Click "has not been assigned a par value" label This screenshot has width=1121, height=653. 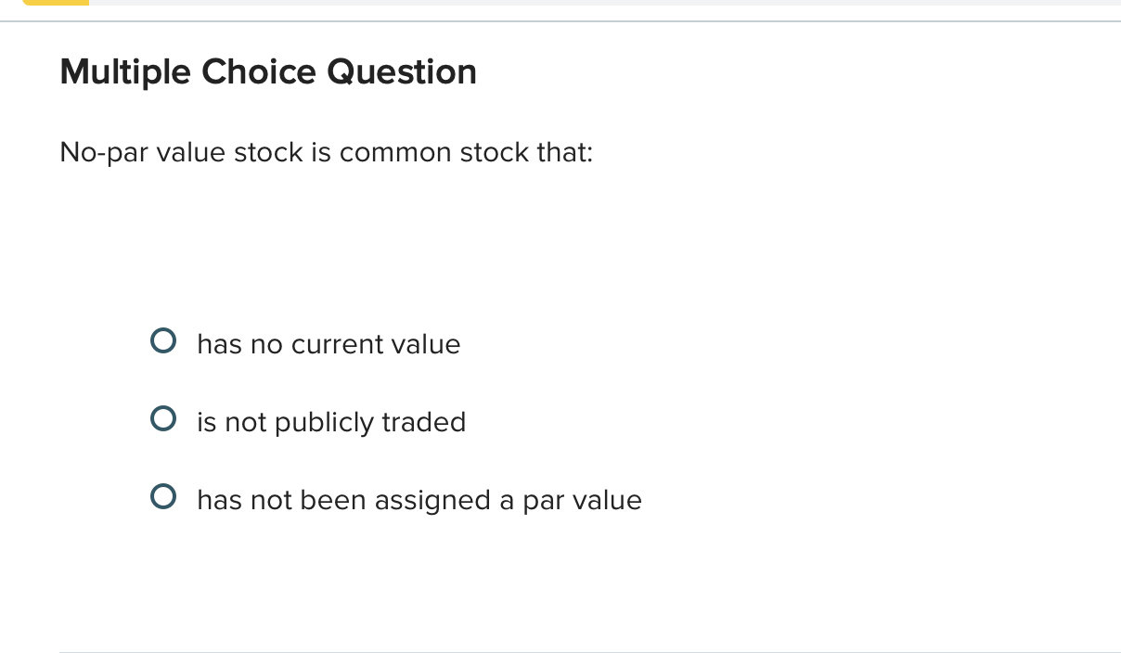pos(419,500)
